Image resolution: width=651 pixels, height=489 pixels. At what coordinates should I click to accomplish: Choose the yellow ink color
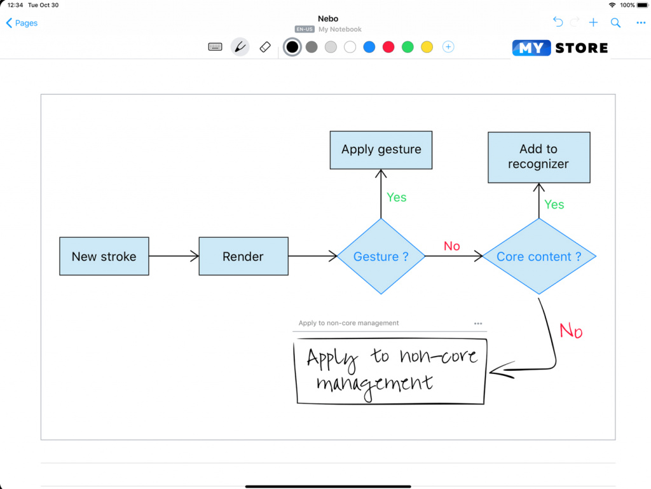(x=427, y=47)
